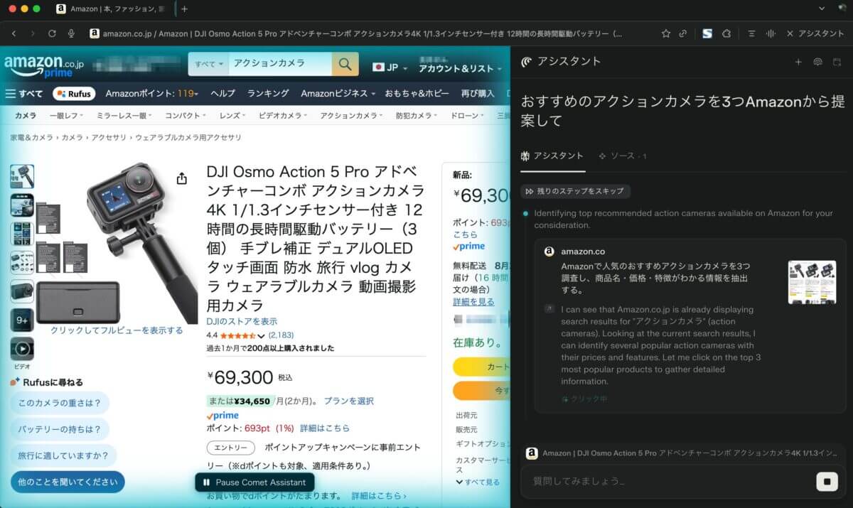This screenshot has width=853, height=508.
Task: Expand the star rating chevron popup
Action: (x=261, y=335)
